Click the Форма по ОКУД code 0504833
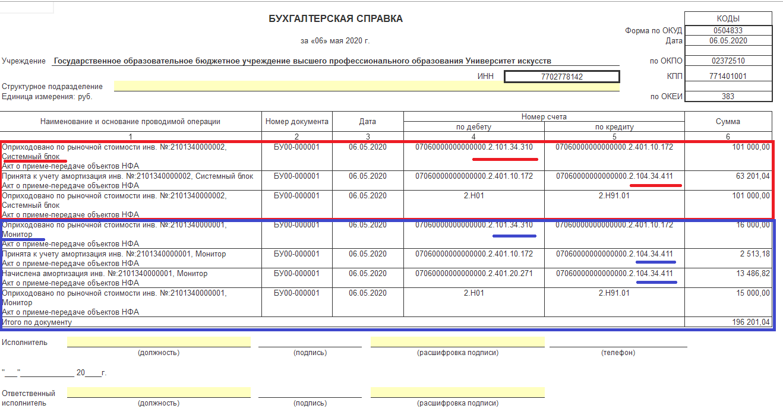 (x=728, y=31)
